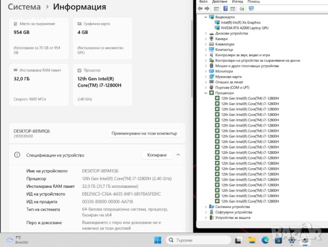328x247 pixels.
Task: Click the sound controllers speaker icon
Action: coord(212,55)
